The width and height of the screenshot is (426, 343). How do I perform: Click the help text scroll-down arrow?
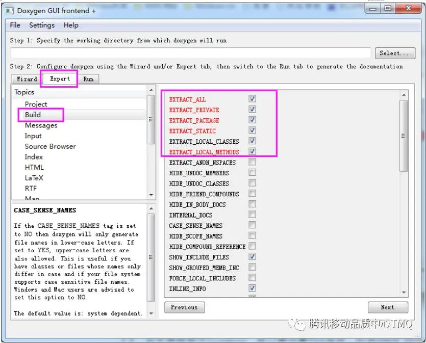[x=152, y=313]
